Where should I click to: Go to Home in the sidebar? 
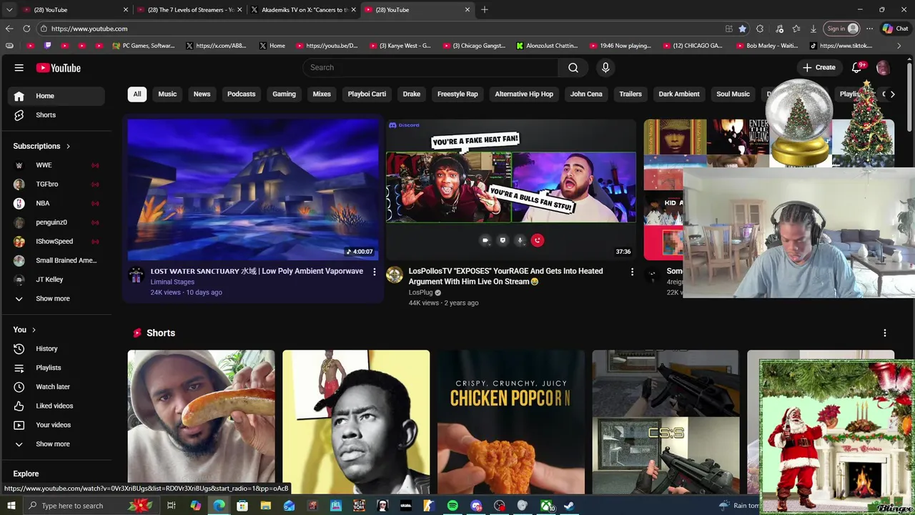coord(55,96)
